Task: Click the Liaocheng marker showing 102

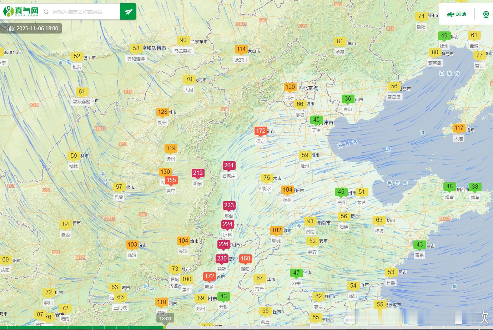Action: point(276,230)
